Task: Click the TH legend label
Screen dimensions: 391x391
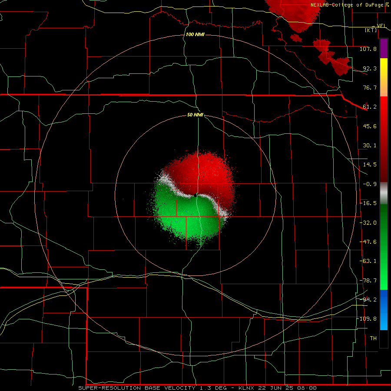Action: [x=373, y=338]
